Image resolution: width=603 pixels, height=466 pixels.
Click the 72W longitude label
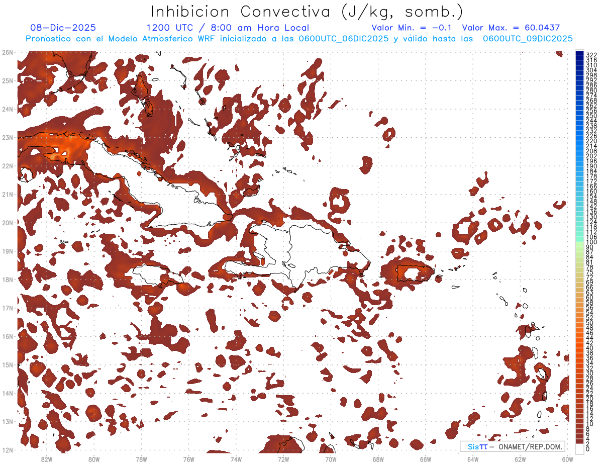(283, 459)
